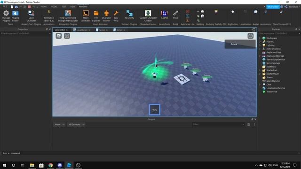
Task: Open the Moon Animator File Explorer
Action: pyautogui.click(x=96, y=16)
